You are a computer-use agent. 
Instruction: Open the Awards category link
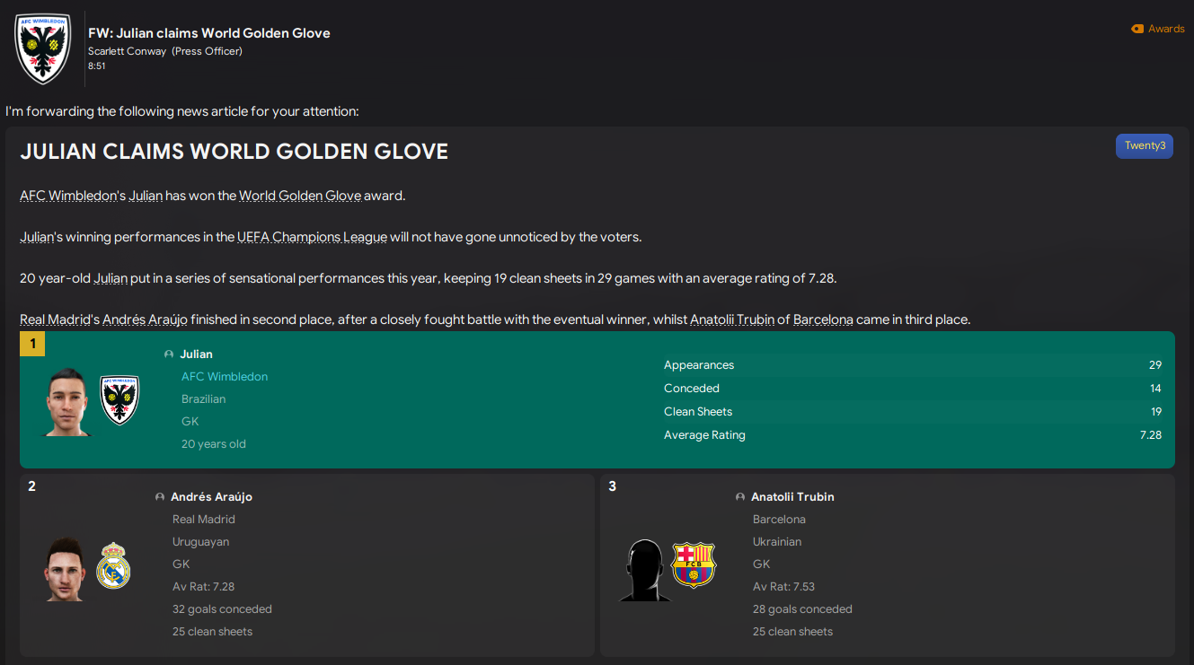(x=1166, y=30)
